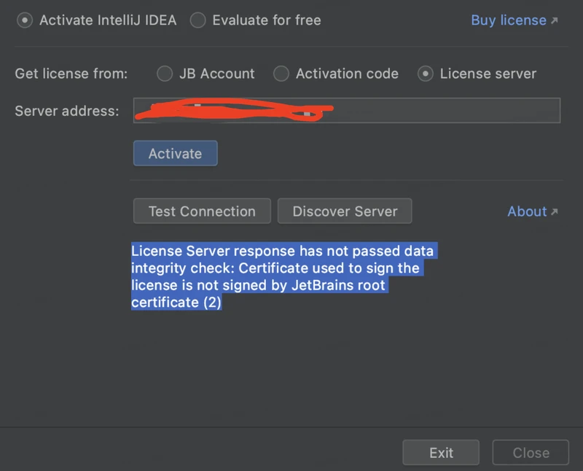Click the arrow icon beside Buy license
The image size is (583, 471).
click(555, 21)
